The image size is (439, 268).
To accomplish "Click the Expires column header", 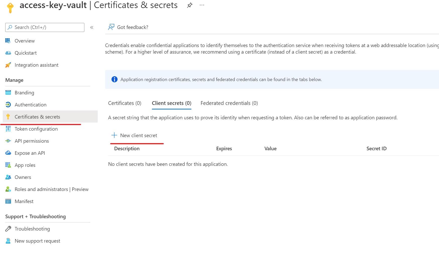I will [x=224, y=148].
